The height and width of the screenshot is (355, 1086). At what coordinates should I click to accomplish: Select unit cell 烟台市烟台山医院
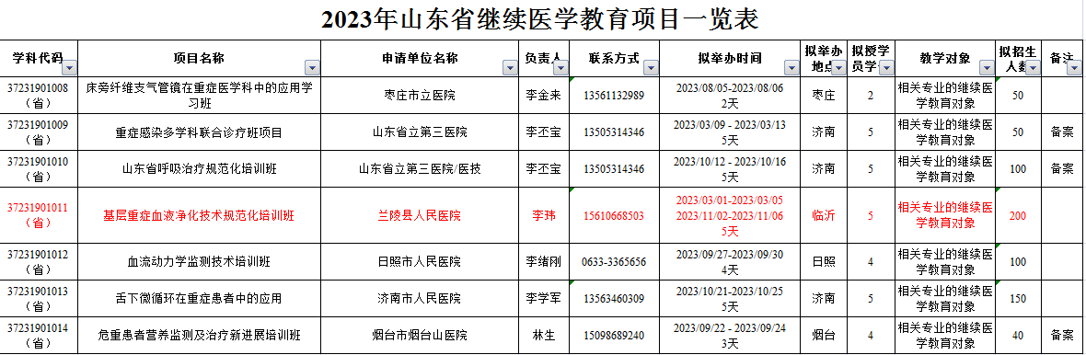pyautogui.click(x=420, y=335)
